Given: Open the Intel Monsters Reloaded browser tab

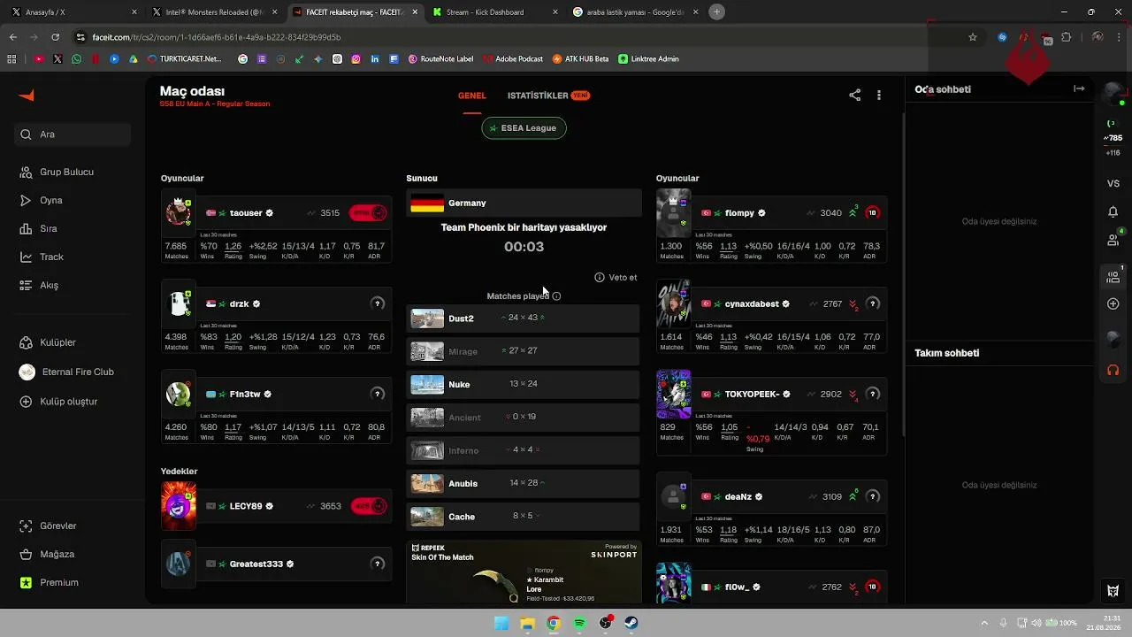Looking at the screenshot, I should pyautogui.click(x=213, y=12).
